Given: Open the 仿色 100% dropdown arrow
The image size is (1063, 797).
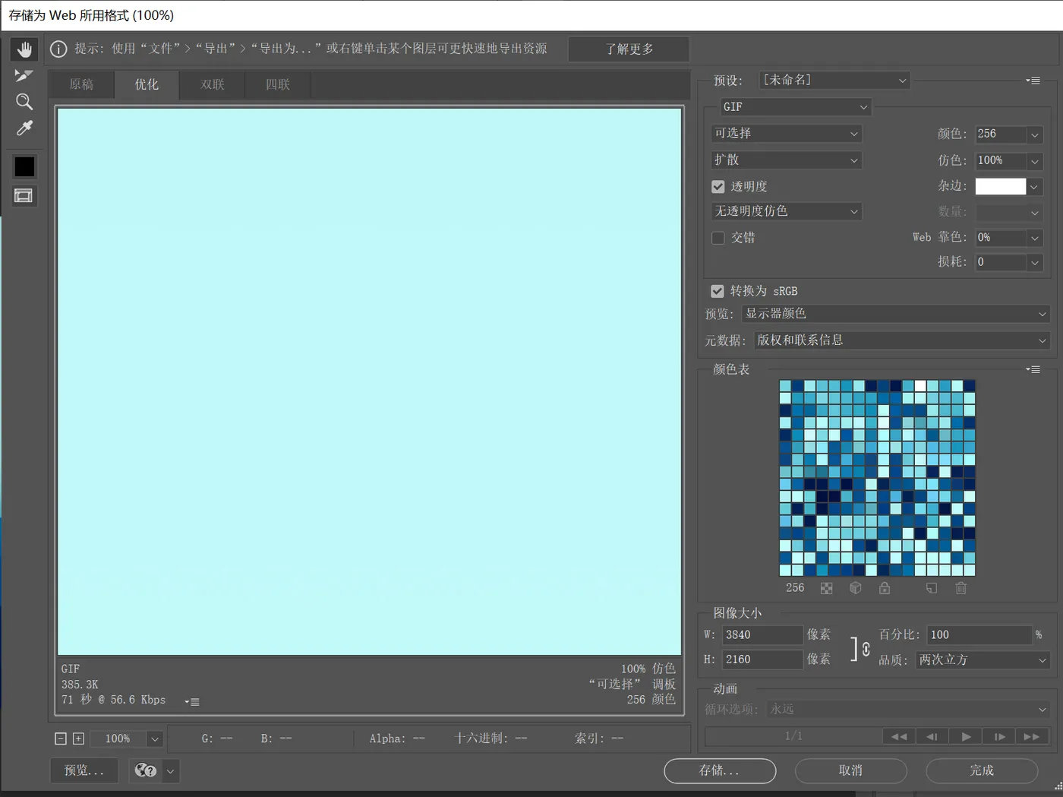Looking at the screenshot, I should pyautogui.click(x=1034, y=161).
